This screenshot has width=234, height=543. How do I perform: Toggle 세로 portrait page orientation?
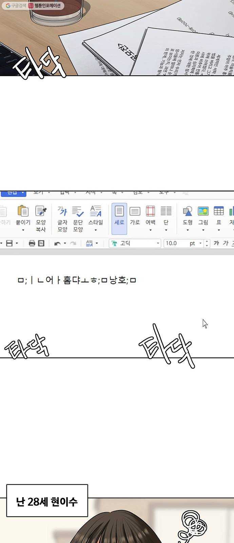[119, 219]
